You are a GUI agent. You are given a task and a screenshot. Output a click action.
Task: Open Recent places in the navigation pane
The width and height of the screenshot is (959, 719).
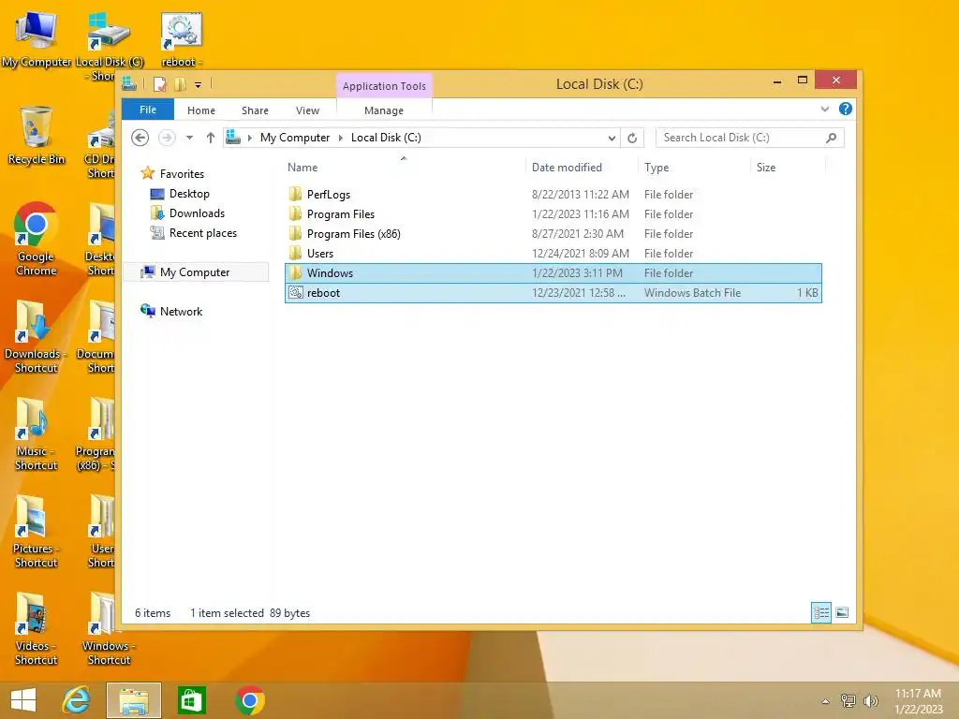coord(203,233)
